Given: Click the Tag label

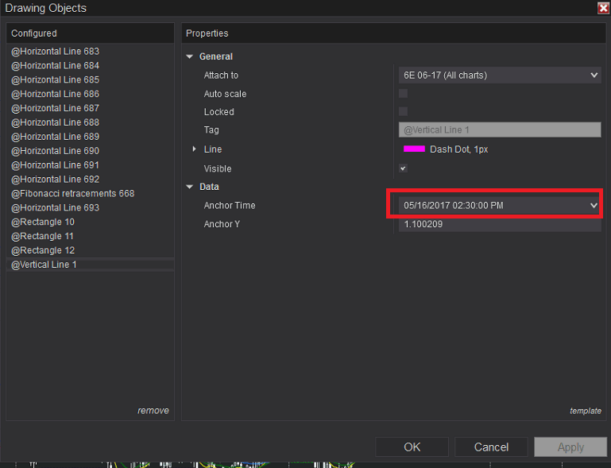Looking at the screenshot, I should point(211,130).
